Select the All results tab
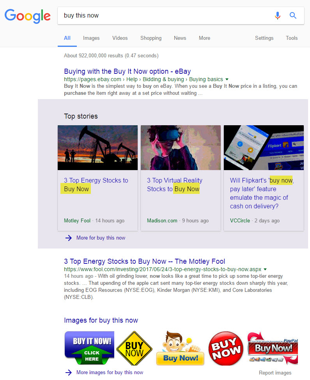Image resolution: width=310 pixels, height=380 pixels. point(67,38)
